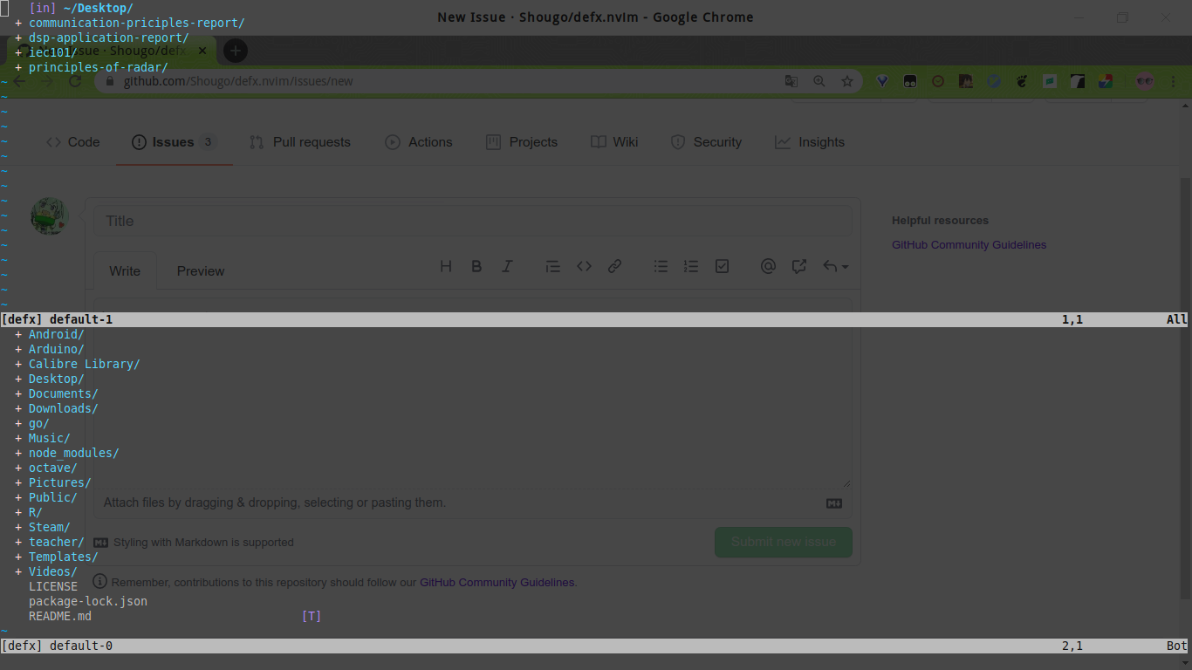Insert an unordered list
The image size is (1192, 670).
point(661,266)
